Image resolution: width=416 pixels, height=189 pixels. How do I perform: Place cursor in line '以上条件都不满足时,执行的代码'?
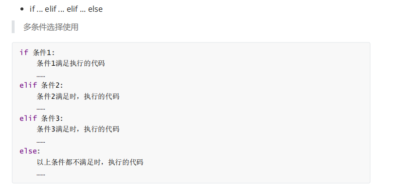[x=90, y=162]
